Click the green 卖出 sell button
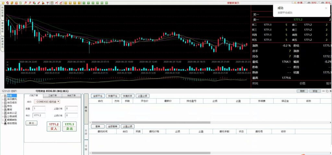332x155 pixels. (69, 127)
